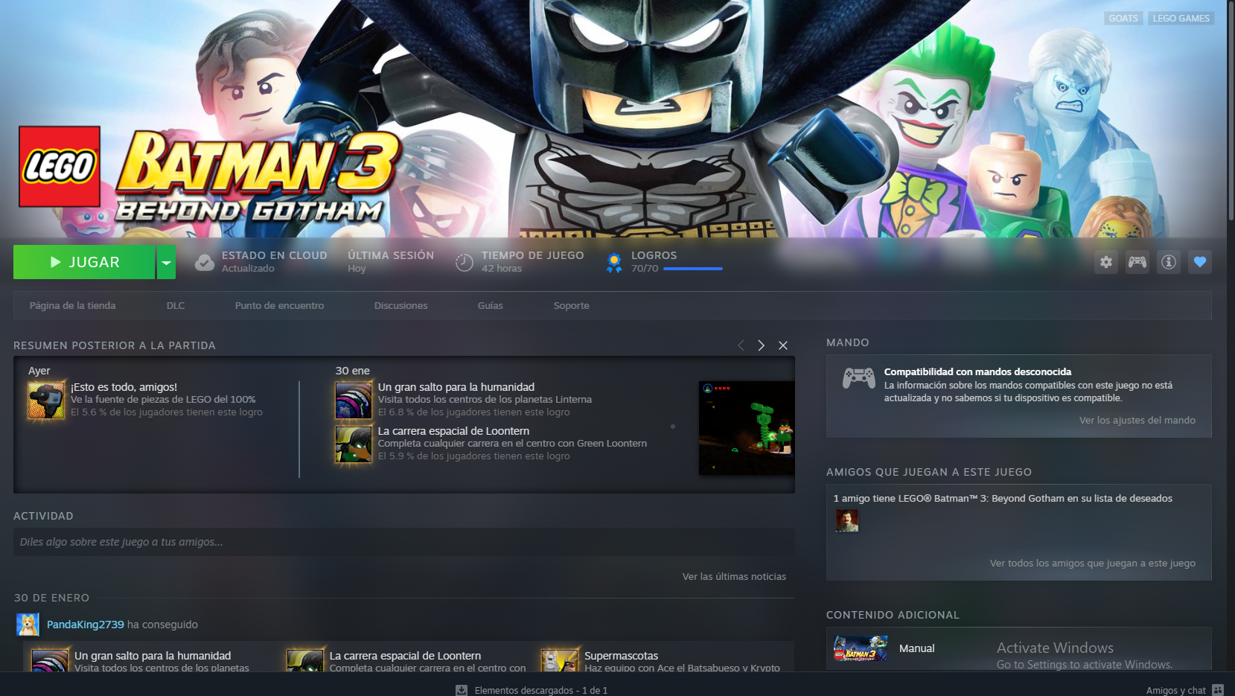Open '¡Esto es todo, amigos!' achievement icon
Image resolution: width=1235 pixels, height=696 pixels.
tap(46, 400)
